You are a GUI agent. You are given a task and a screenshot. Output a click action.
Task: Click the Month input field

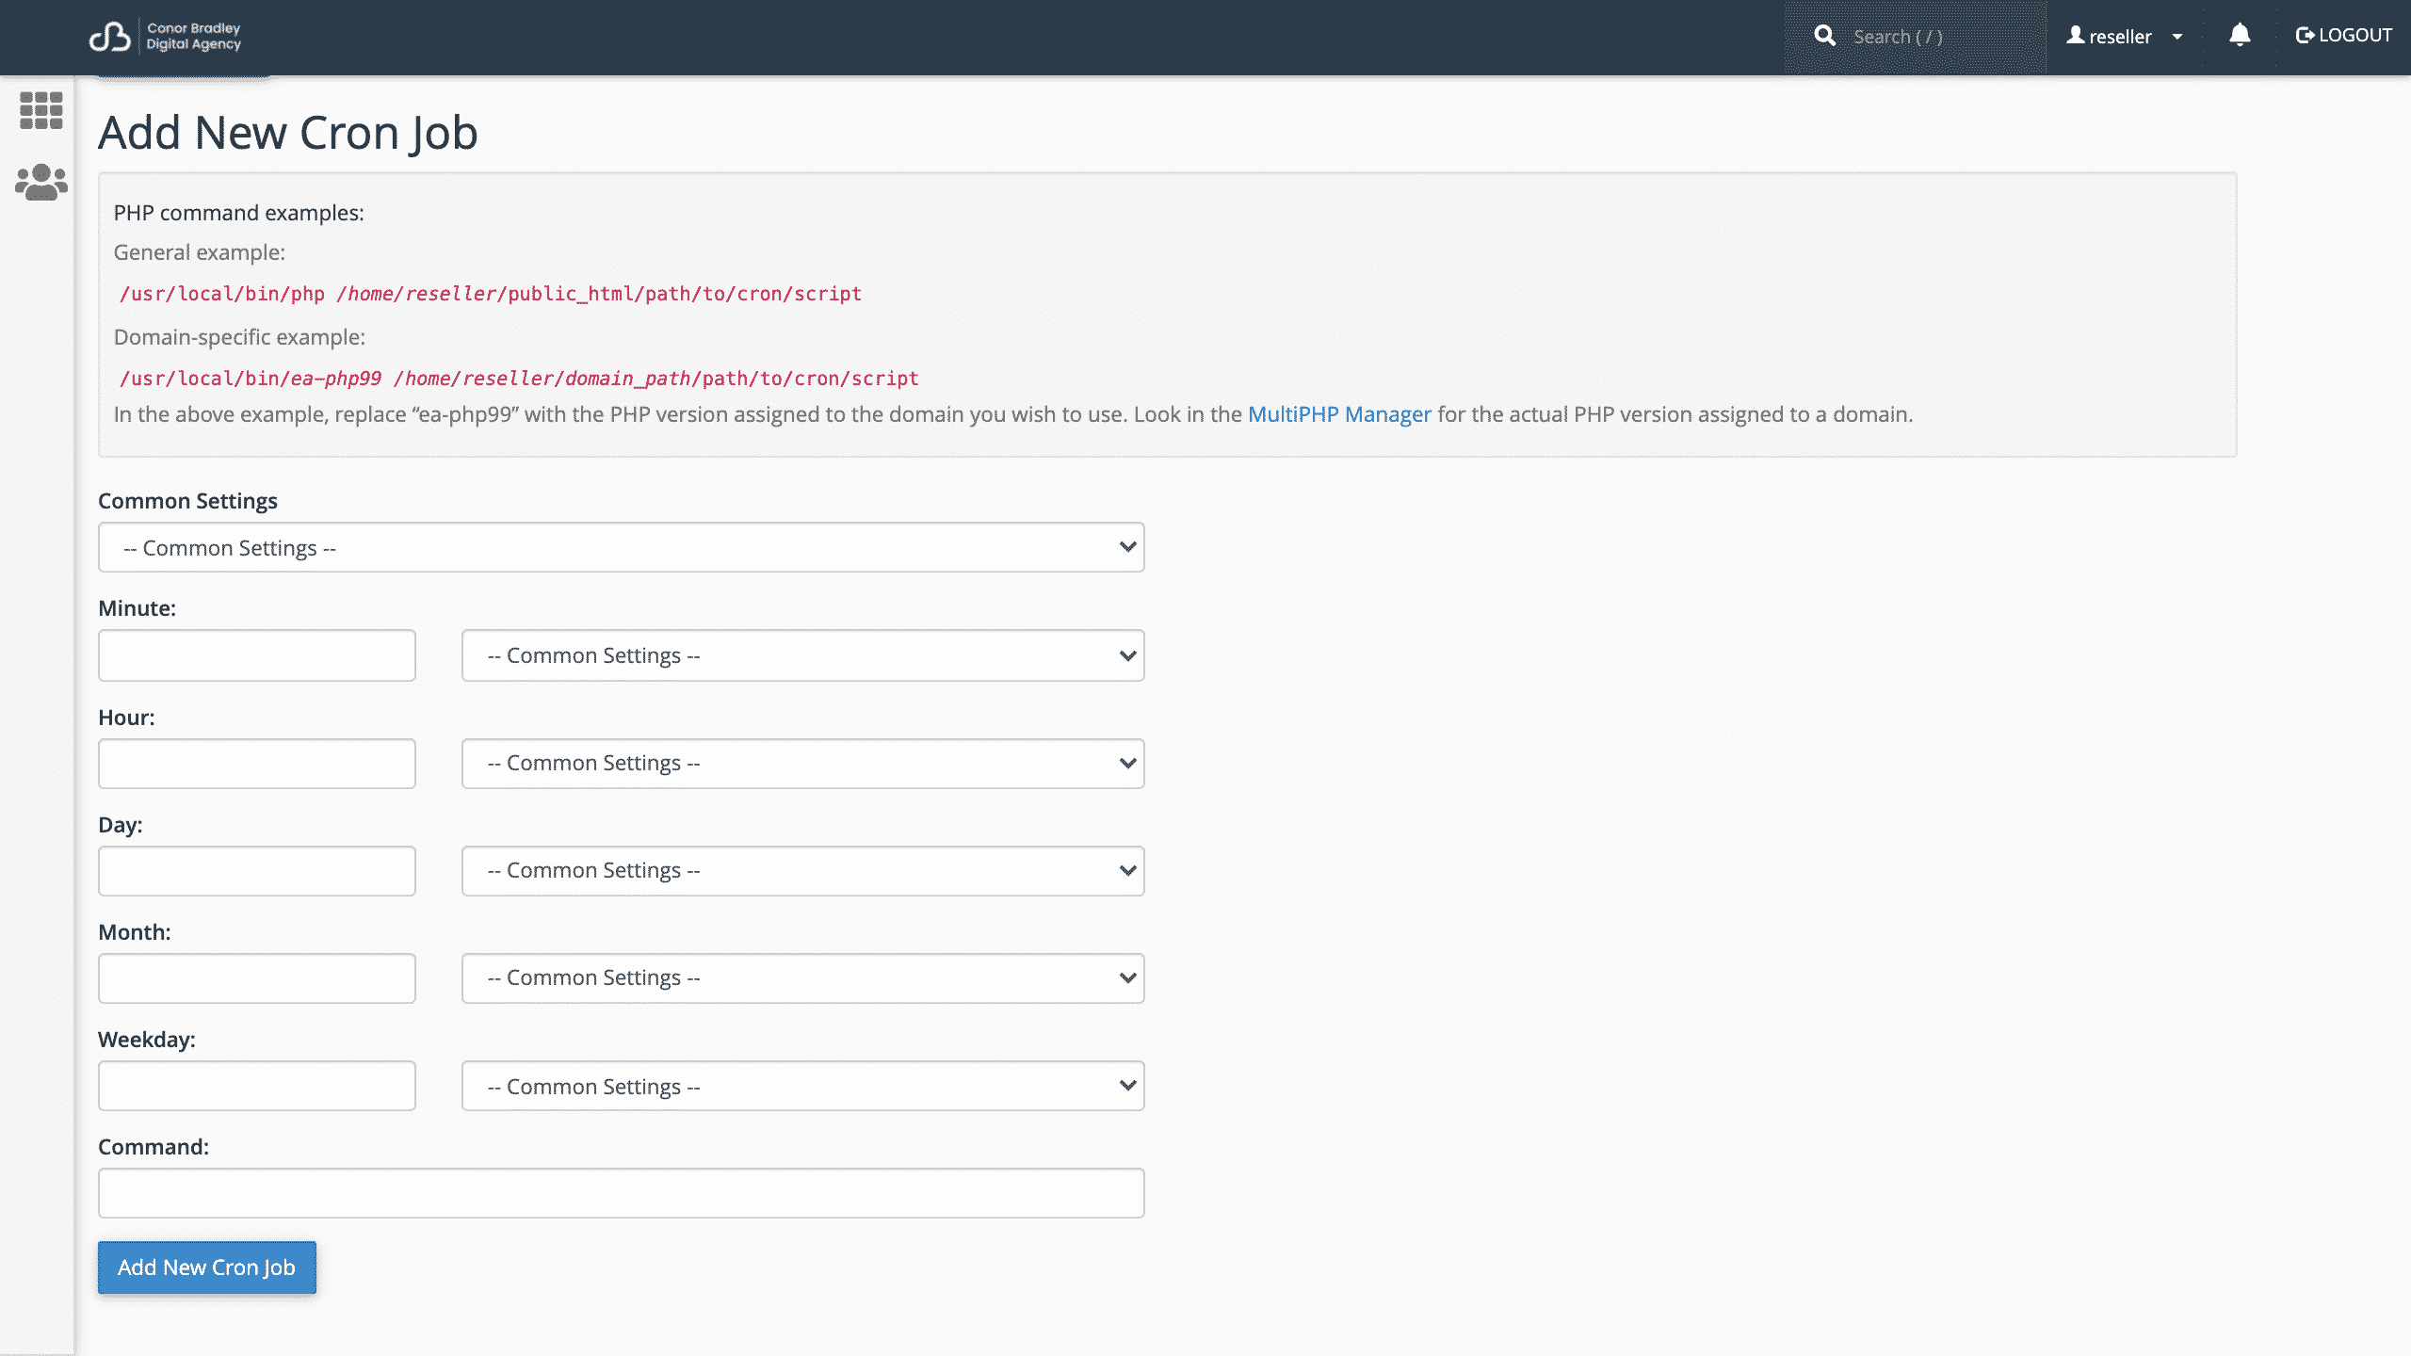coord(257,977)
